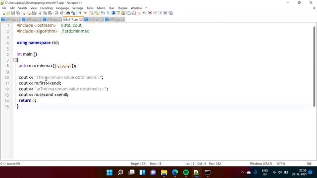The width and height of the screenshot is (317, 178).
Task: Open the Language menu
Action: coord(62,8)
